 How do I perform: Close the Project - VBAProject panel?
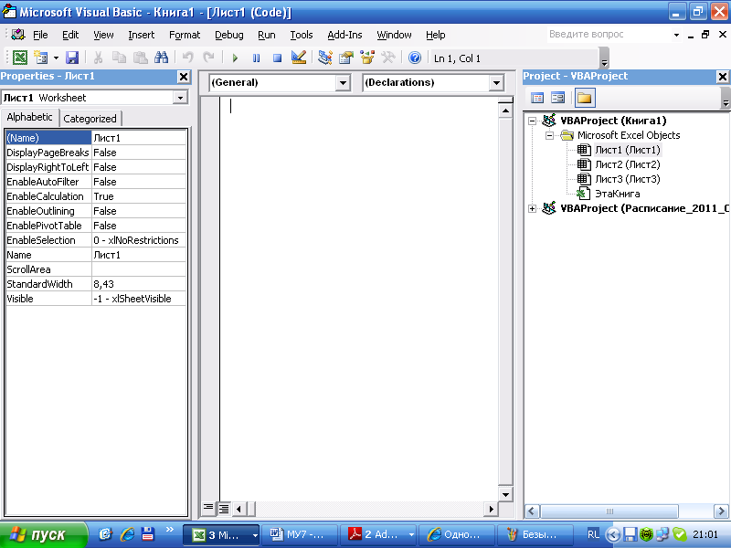[x=723, y=77]
